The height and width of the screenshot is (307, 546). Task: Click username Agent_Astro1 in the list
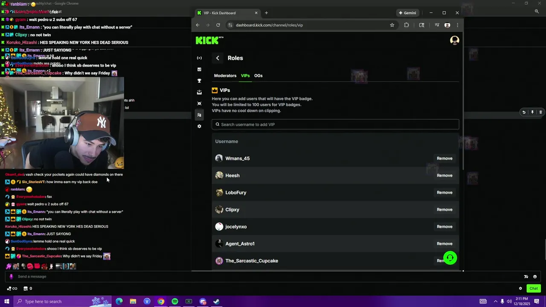[240, 243]
